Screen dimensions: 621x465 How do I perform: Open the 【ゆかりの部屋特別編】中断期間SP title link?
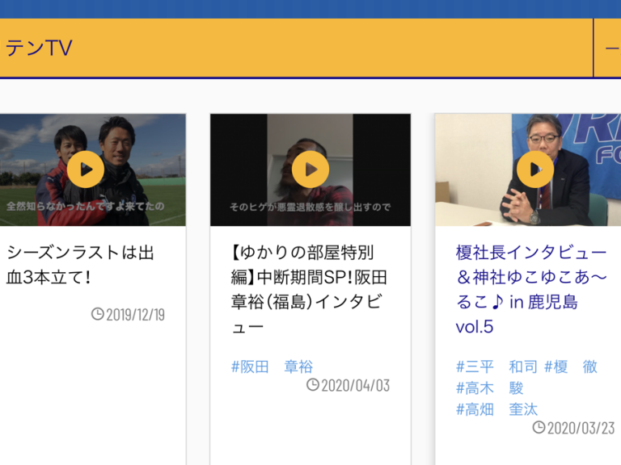pyautogui.click(x=309, y=290)
